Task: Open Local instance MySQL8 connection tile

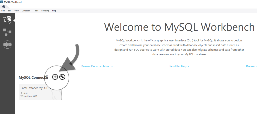Action: click(40, 92)
